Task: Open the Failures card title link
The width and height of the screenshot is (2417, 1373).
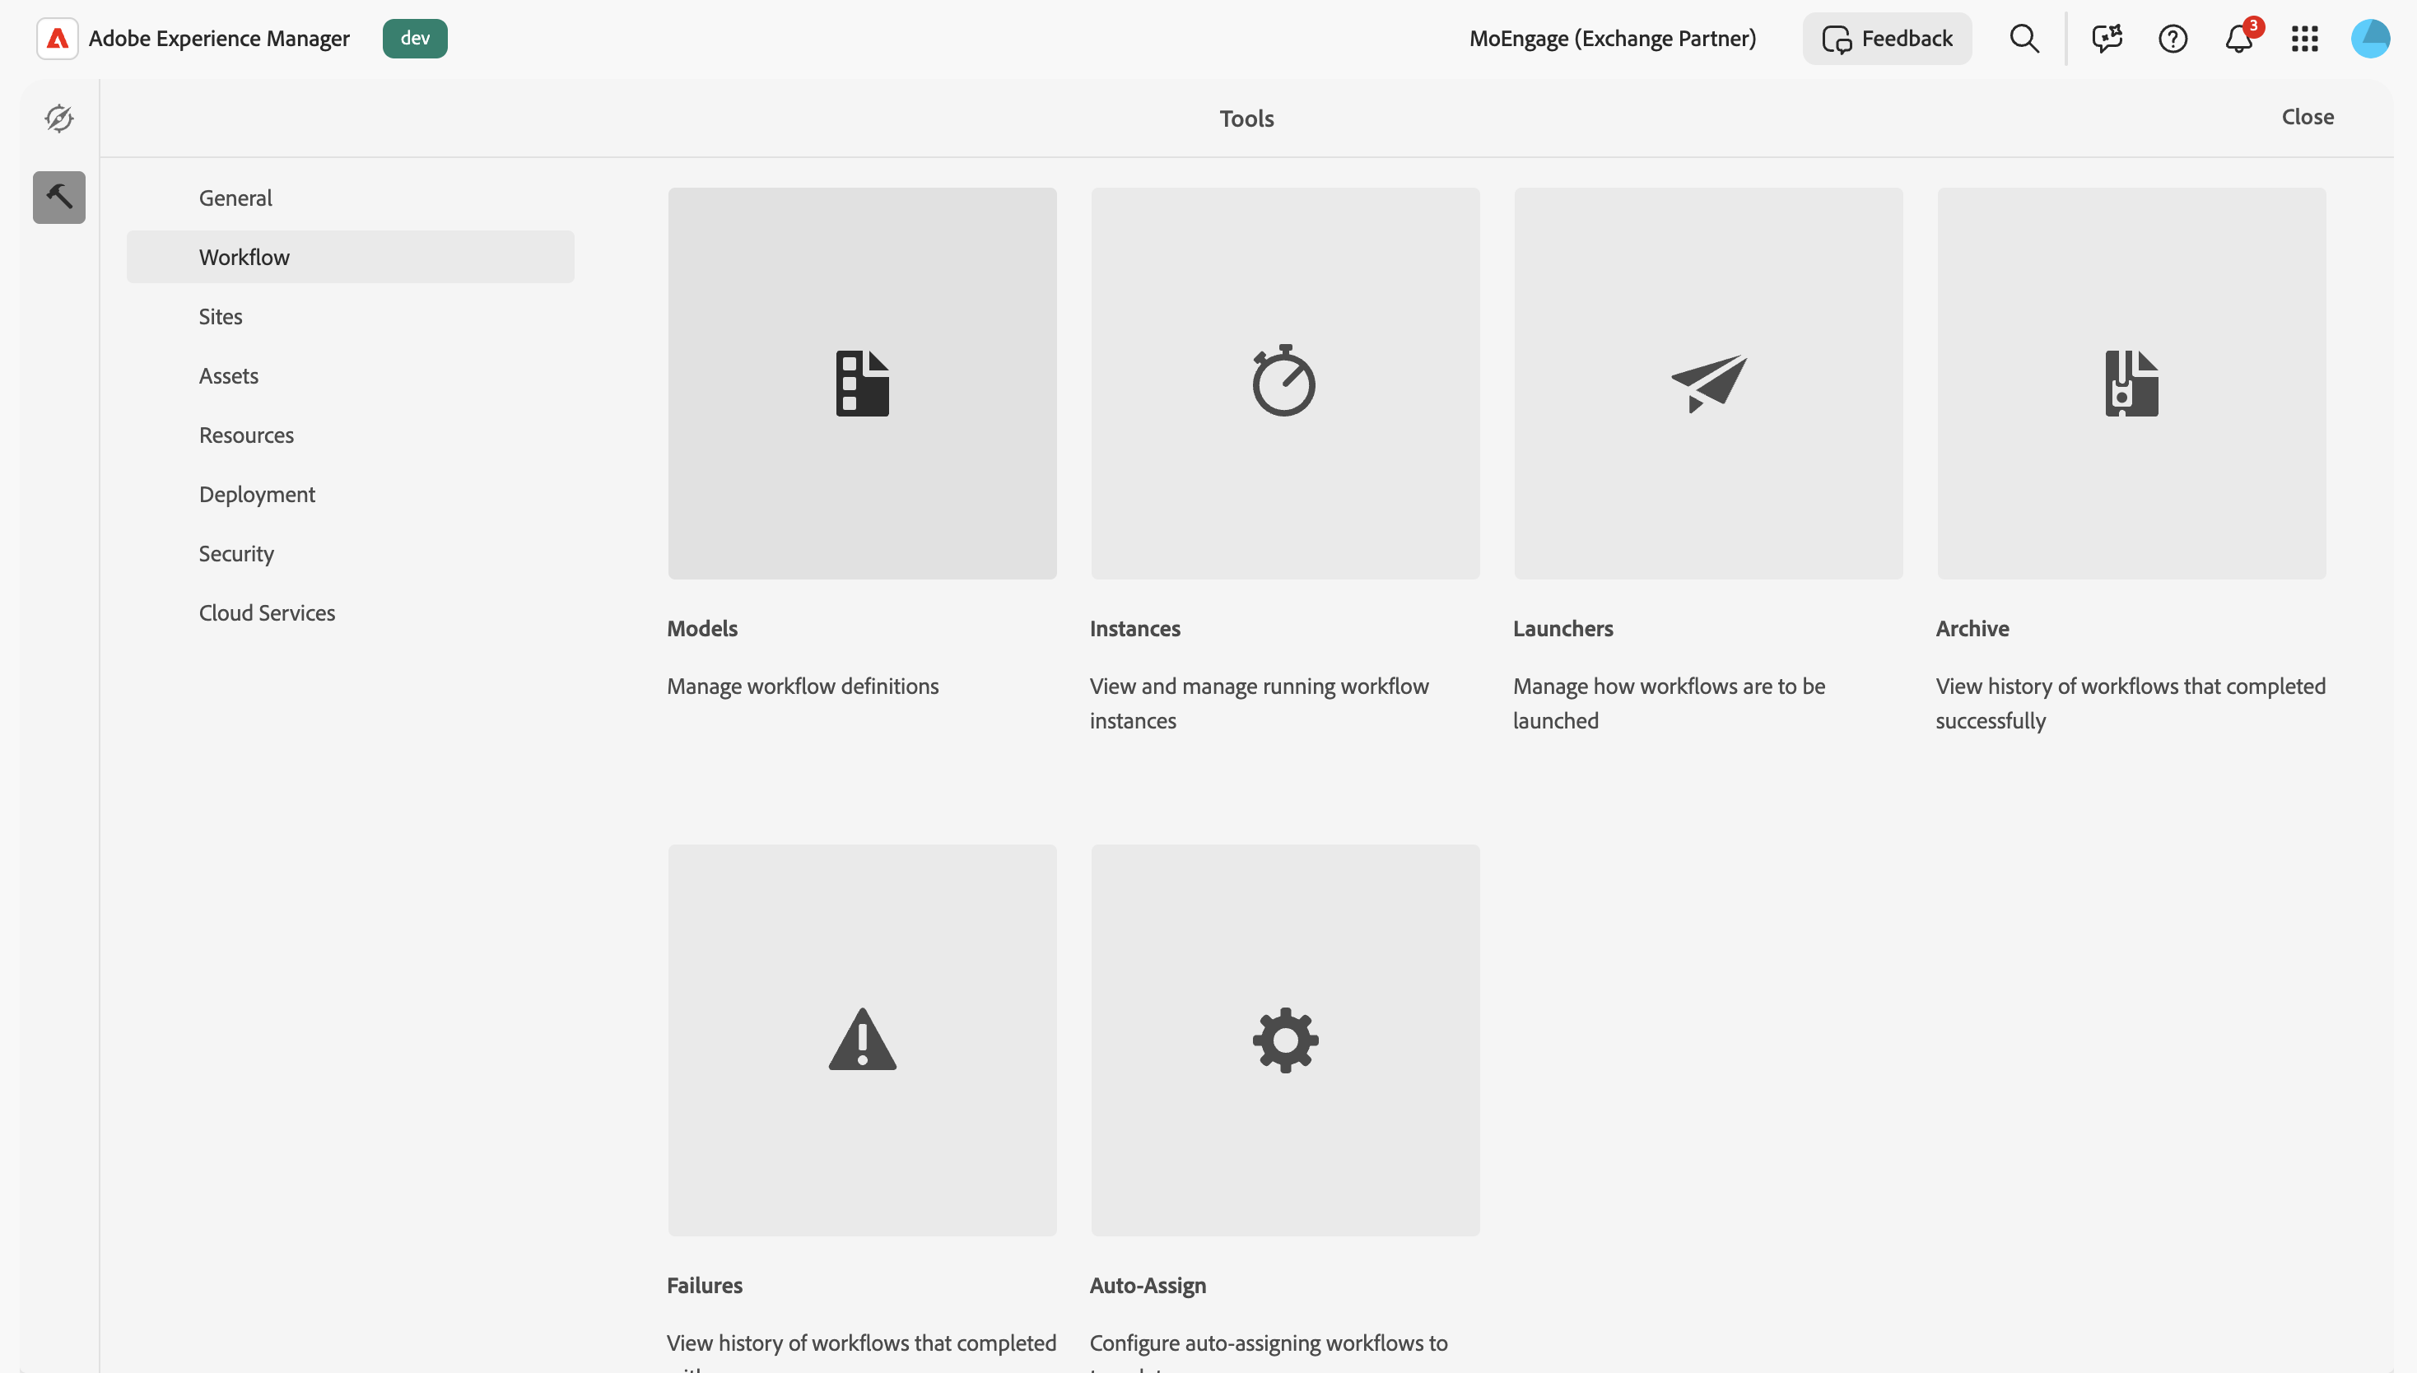Action: 705,1285
